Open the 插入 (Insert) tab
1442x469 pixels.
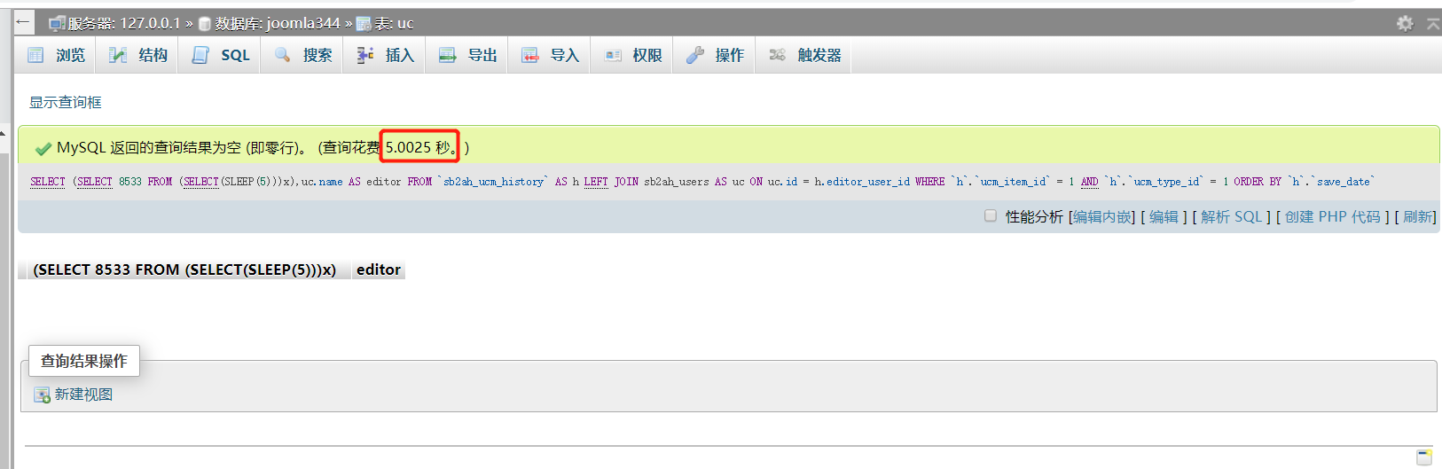click(386, 55)
